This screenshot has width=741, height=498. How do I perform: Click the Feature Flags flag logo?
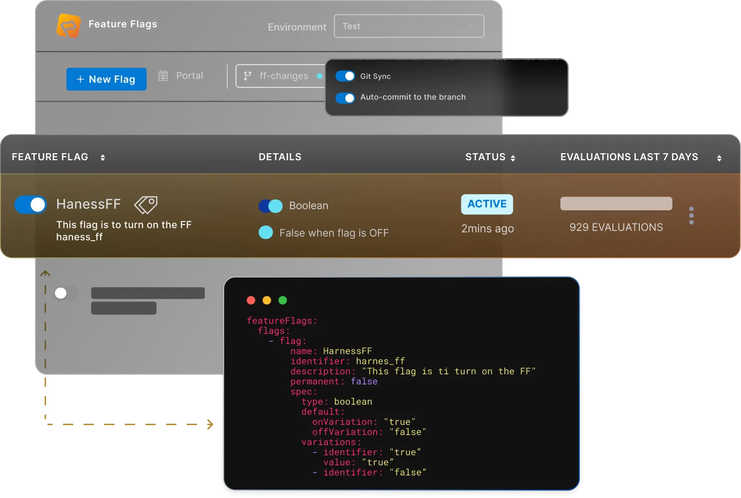tap(68, 25)
